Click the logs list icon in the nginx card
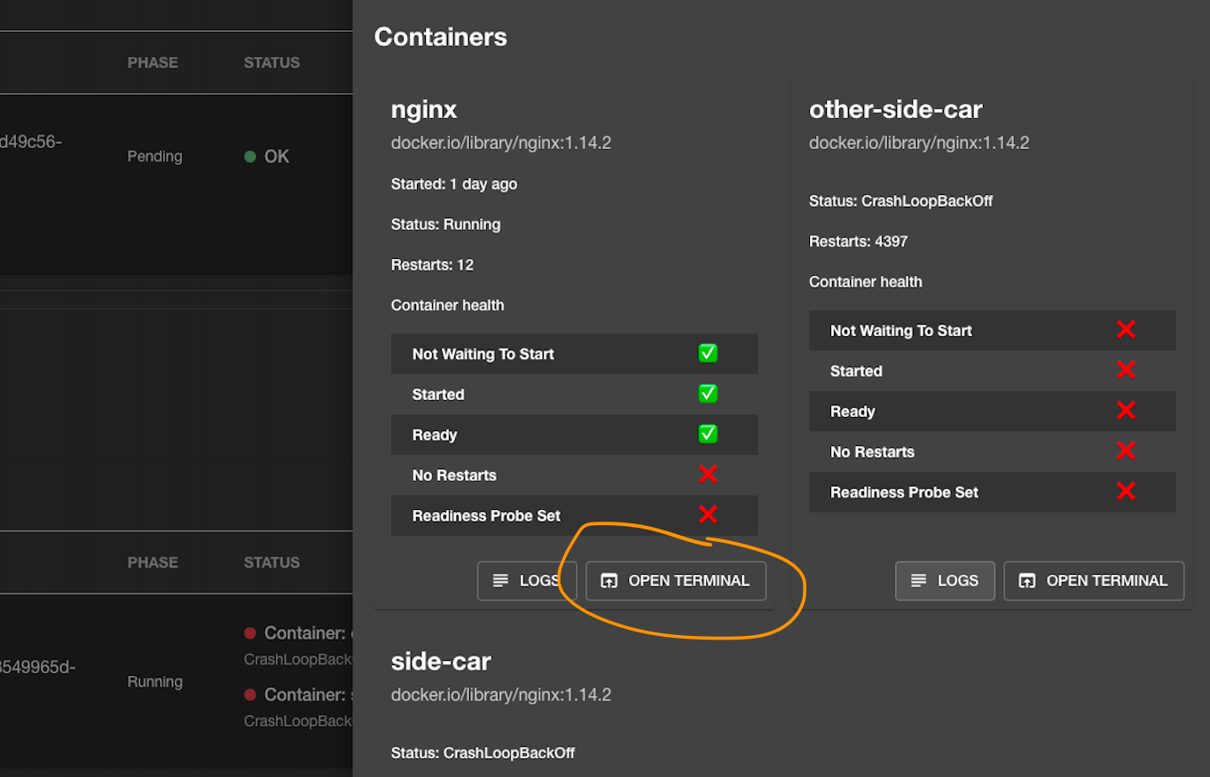Screen dimensions: 1210x777 coord(501,581)
